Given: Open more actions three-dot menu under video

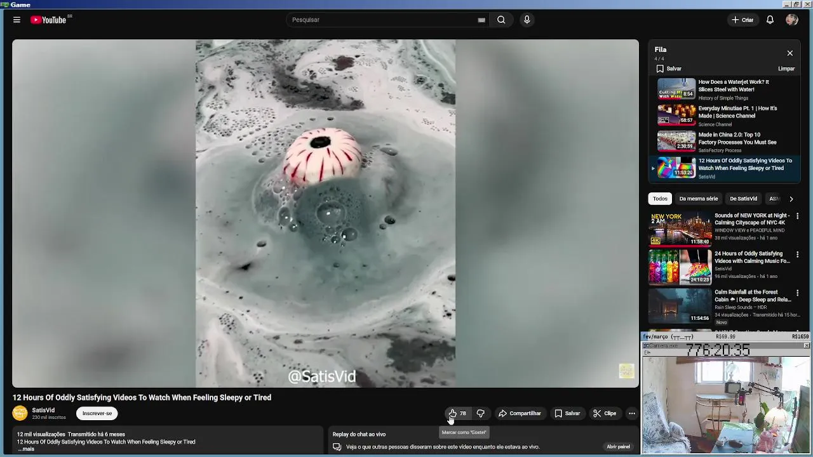Looking at the screenshot, I should [x=631, y=413].
